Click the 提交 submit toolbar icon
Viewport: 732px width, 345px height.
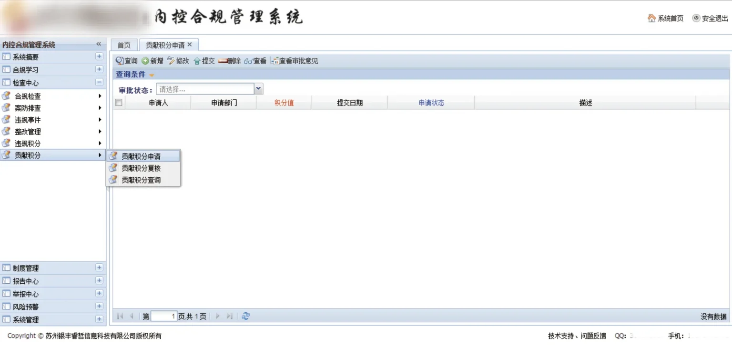pos(197,61)
